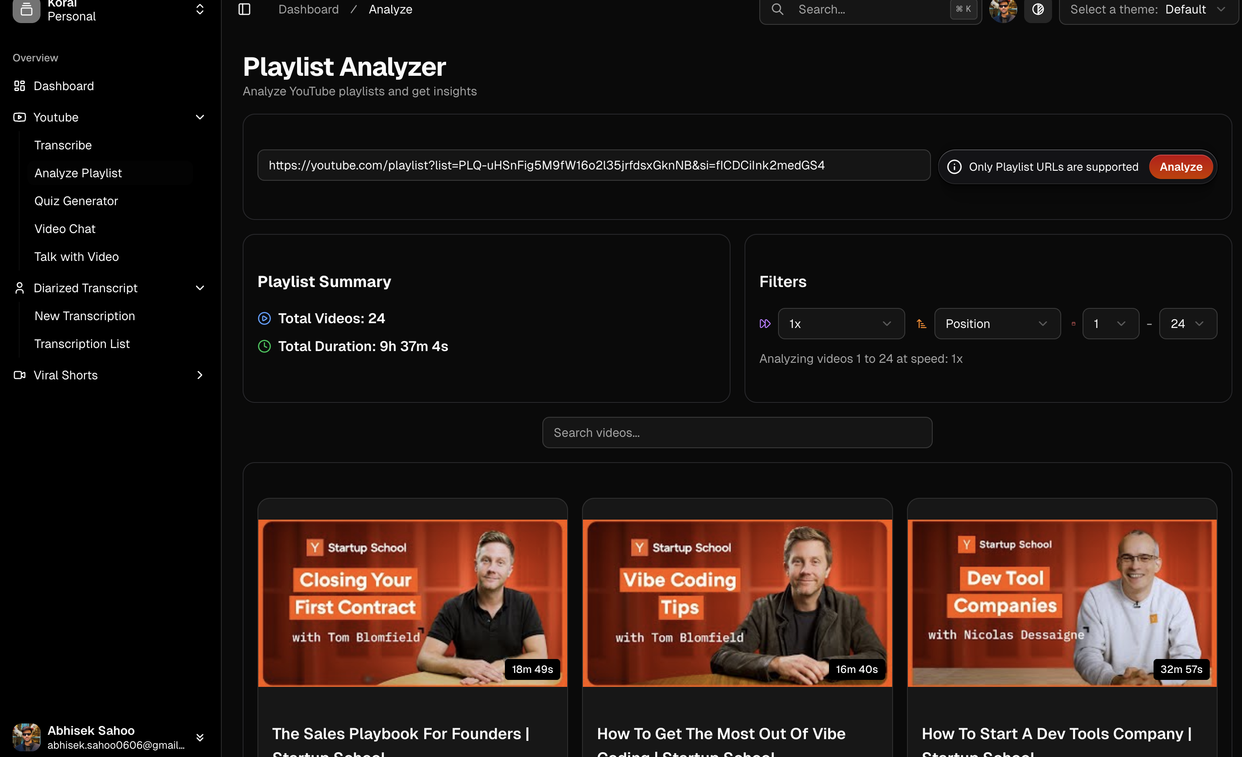
Task: Click the info icon beside Playlist URLs note
Action: click(x=954, y=167)
